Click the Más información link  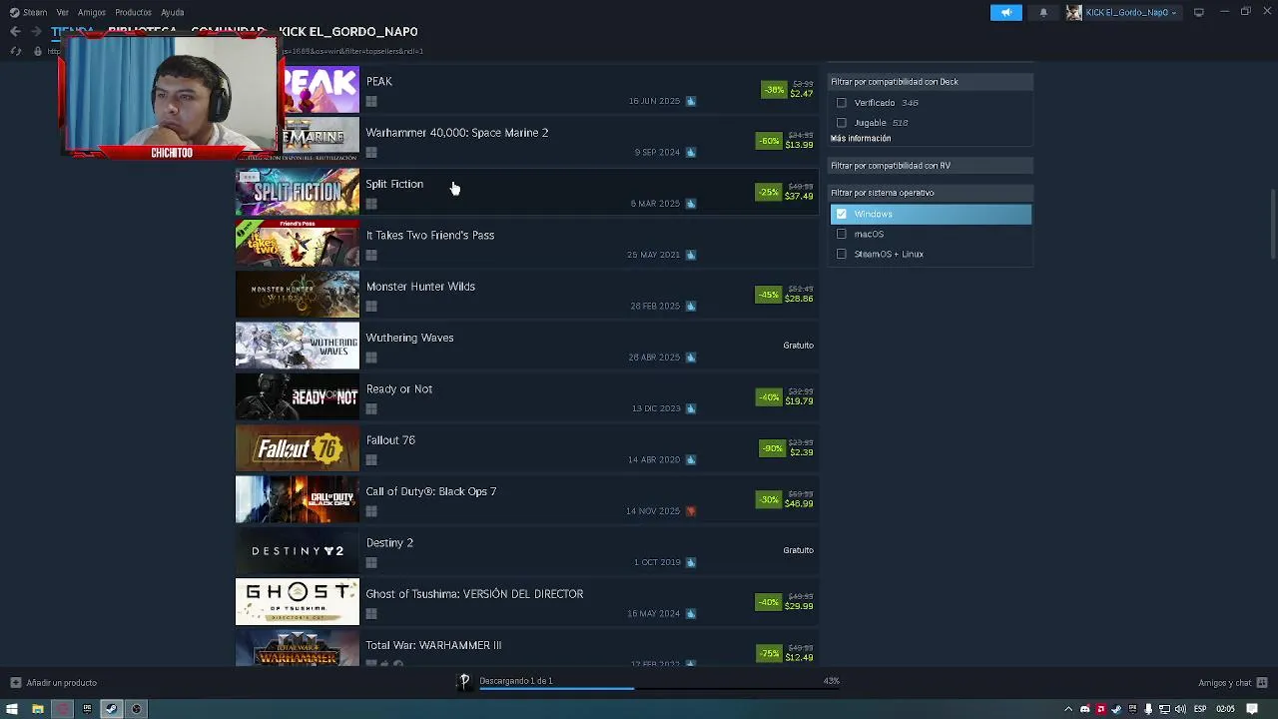(861, 139)
